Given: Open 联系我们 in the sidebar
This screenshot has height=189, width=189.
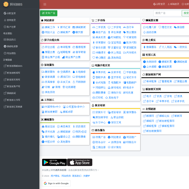Looking at the screenshot, I should pyautogui.click(x=11, y=40).
